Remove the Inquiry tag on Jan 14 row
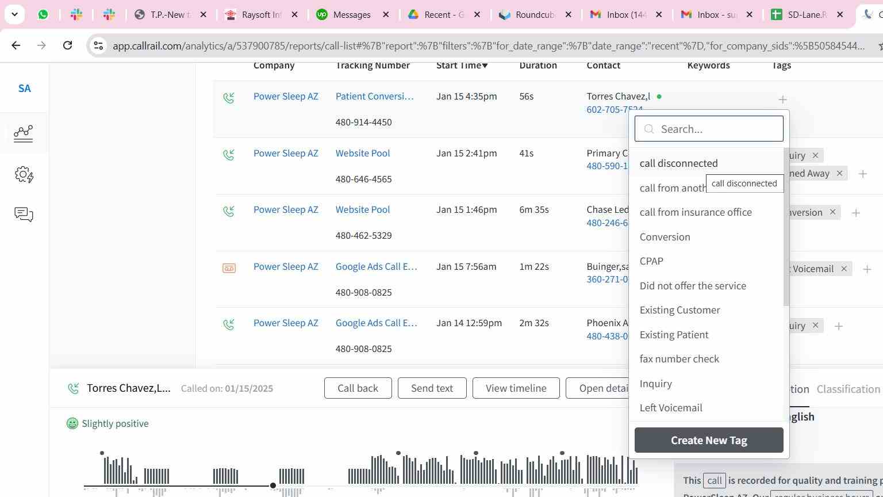The image size is (883, 497). tap(815, 326)
